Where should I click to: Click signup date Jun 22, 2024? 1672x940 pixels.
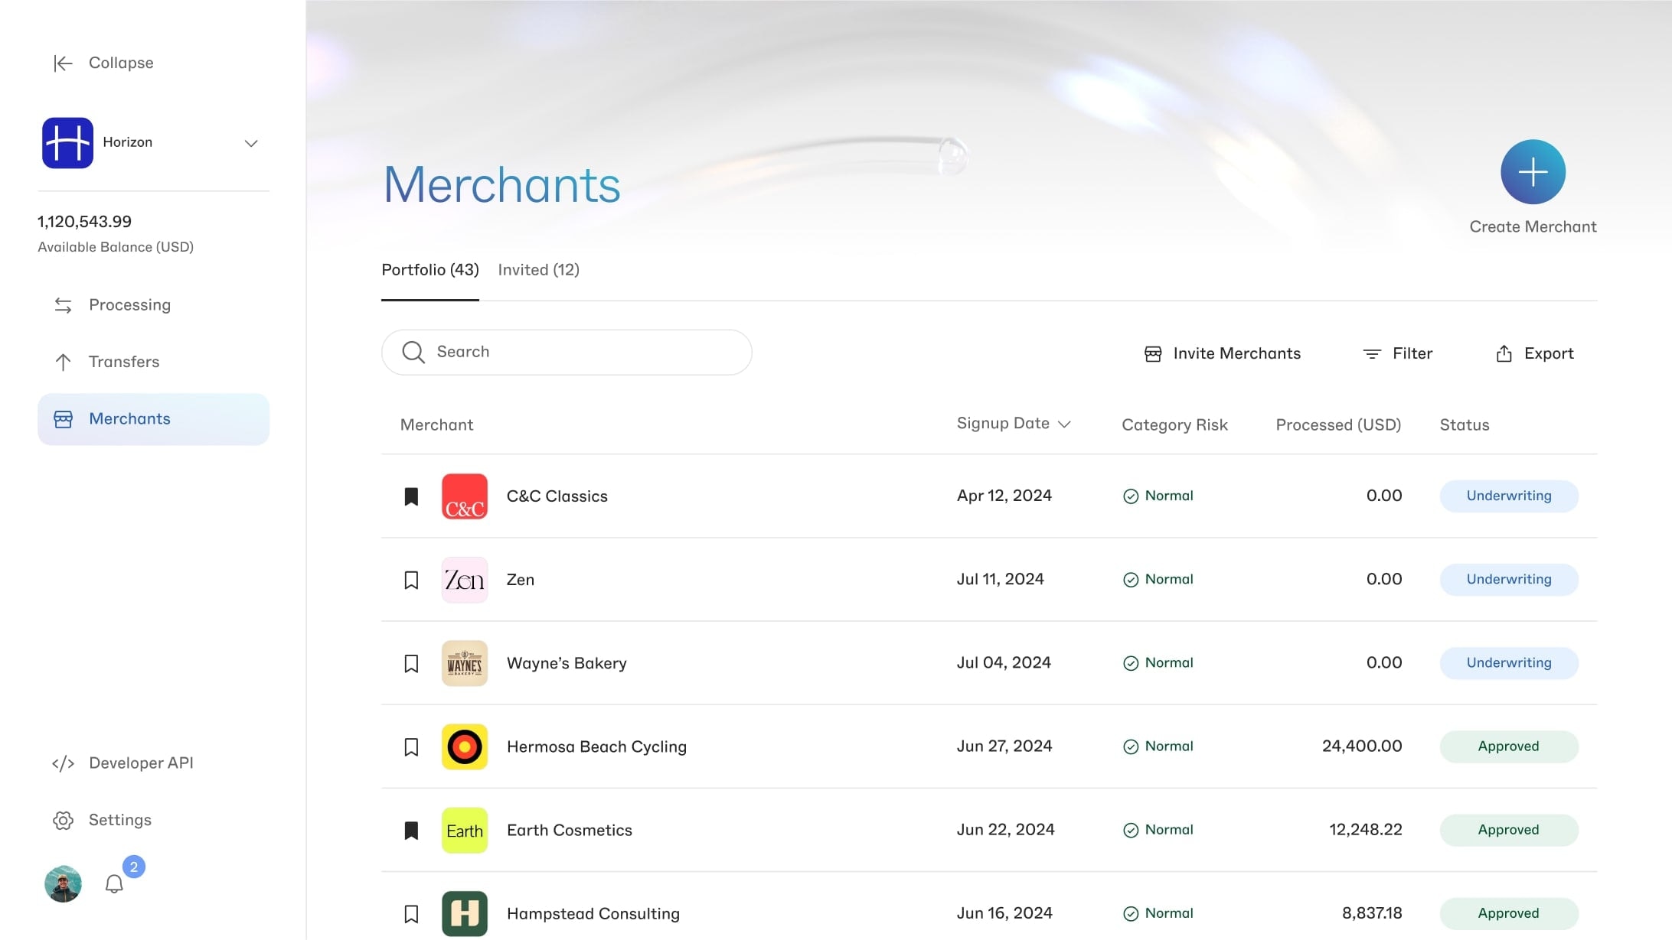click(1005, 829)
